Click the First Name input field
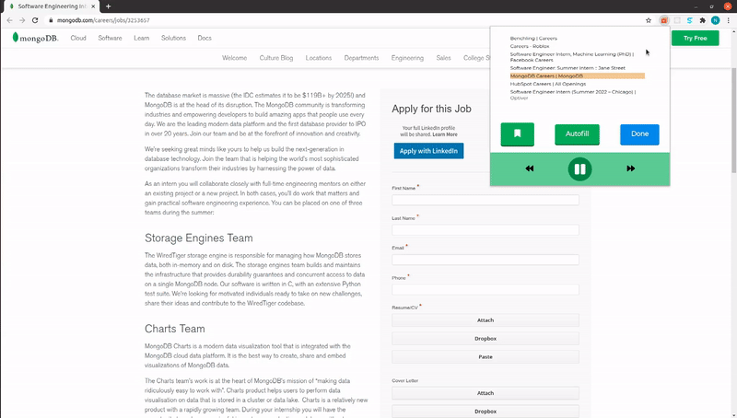This screenshot has height=418, width=737. coord(485,200)
